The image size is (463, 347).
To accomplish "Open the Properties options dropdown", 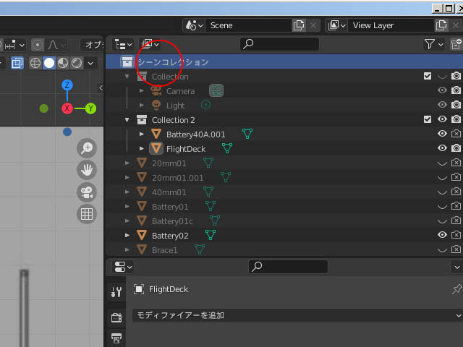I will point(456,267).
